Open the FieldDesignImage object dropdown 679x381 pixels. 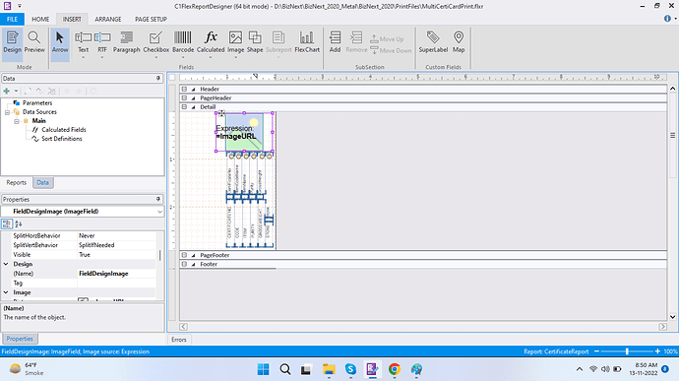pyautogui.click(x=159, y=212)
